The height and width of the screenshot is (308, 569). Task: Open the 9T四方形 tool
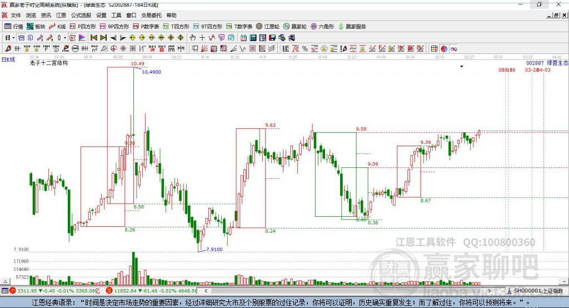coord(208,27)
